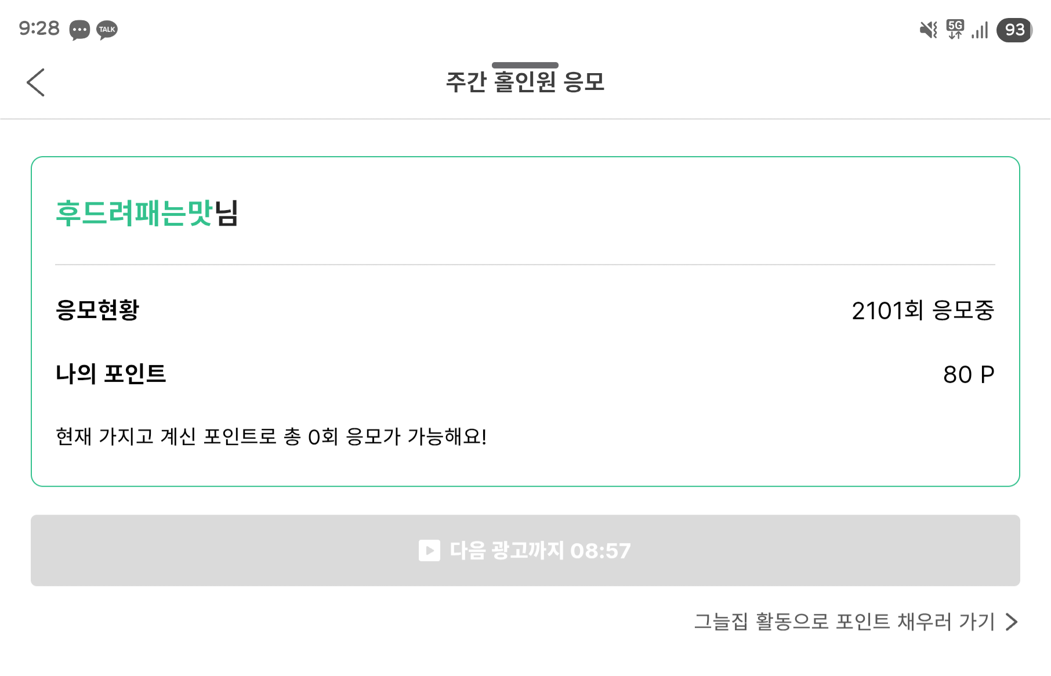Tap the KakaoTalk notification icon
Image resolution: width=1051 pixels, height=676 pixels.
(x=107, y=30)
